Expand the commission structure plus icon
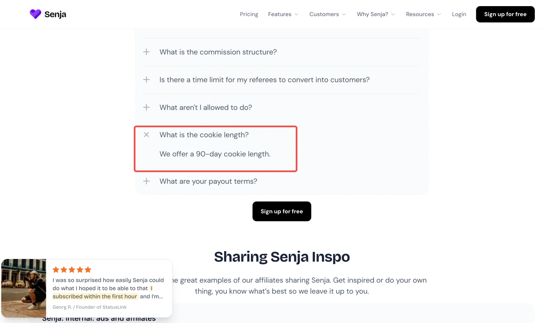This screenshot has width=545, height=323. (146, 52)
